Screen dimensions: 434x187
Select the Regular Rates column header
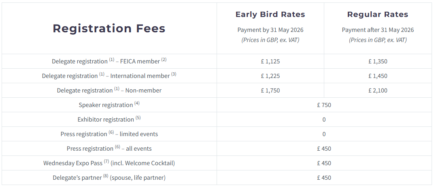(378, 15)
